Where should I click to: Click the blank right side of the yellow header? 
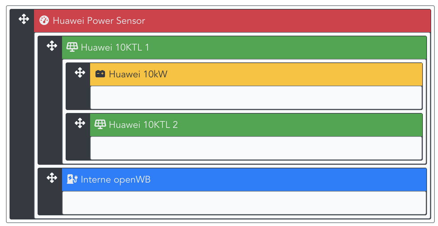tap(298, 74)
